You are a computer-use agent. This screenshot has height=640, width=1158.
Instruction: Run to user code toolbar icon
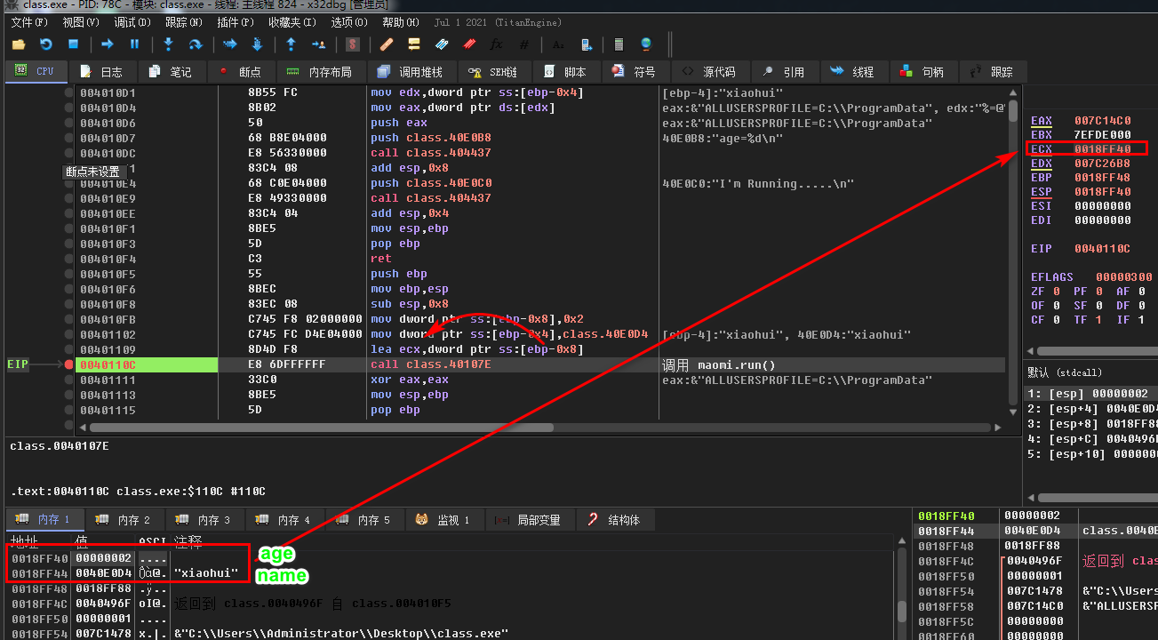point(318,44)
